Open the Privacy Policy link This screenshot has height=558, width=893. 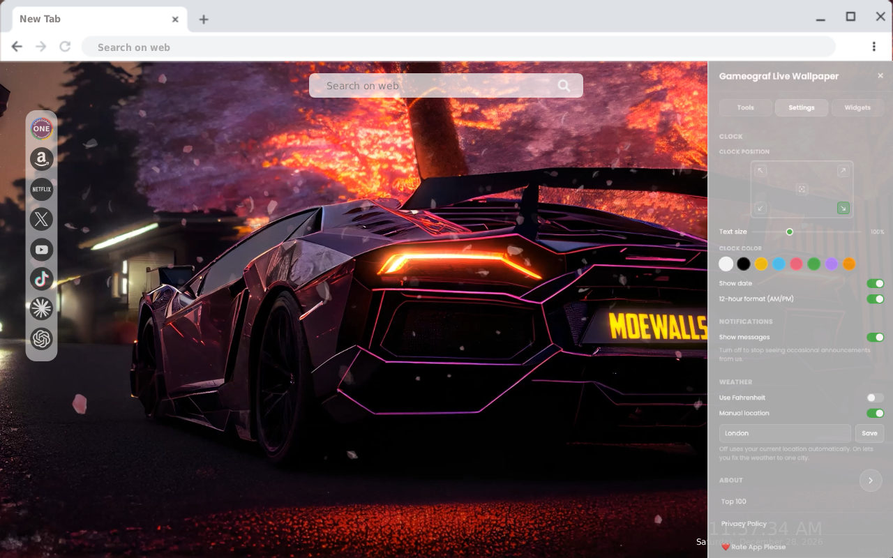click(744, 524)
